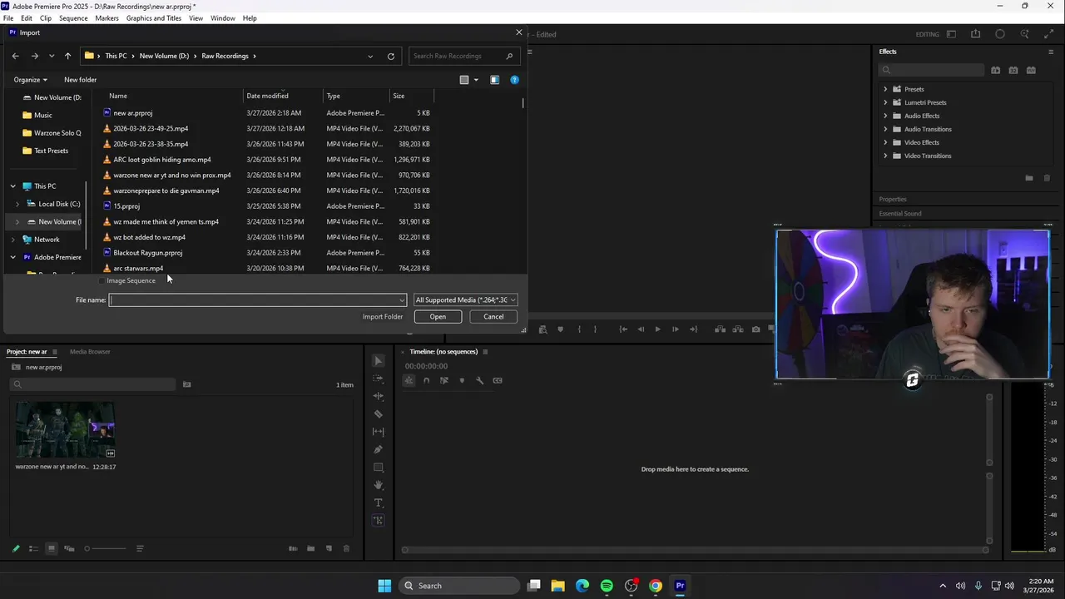
Task: Click 32-bit Color effects filter icon
Action: [x=1013, y=71]
